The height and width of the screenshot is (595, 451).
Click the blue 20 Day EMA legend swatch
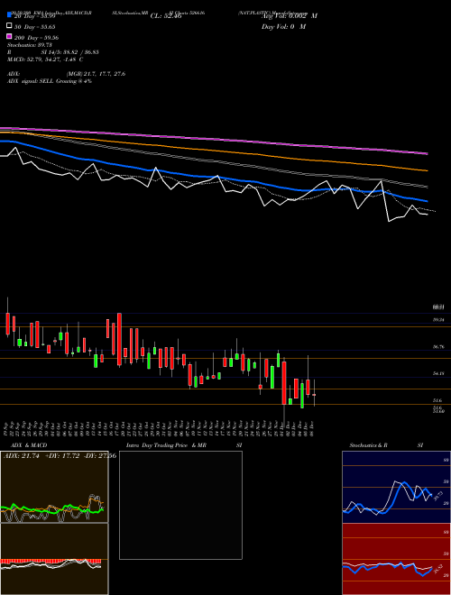coord(10,15)
